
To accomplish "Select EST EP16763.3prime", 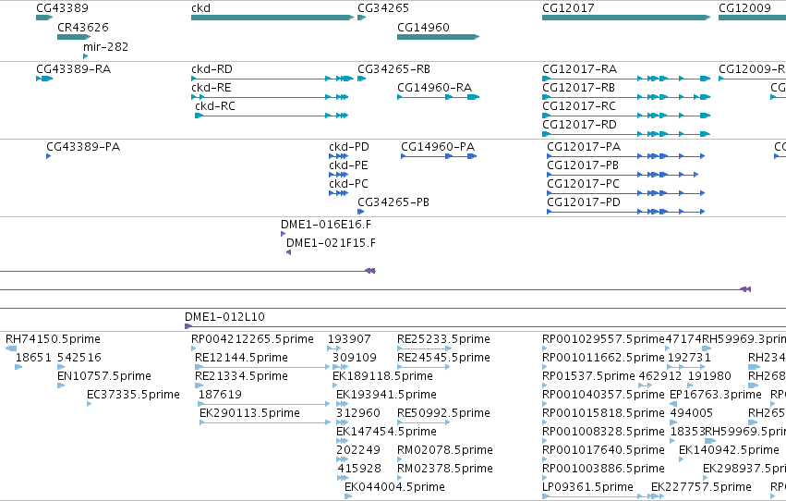I will click(673, 404).
